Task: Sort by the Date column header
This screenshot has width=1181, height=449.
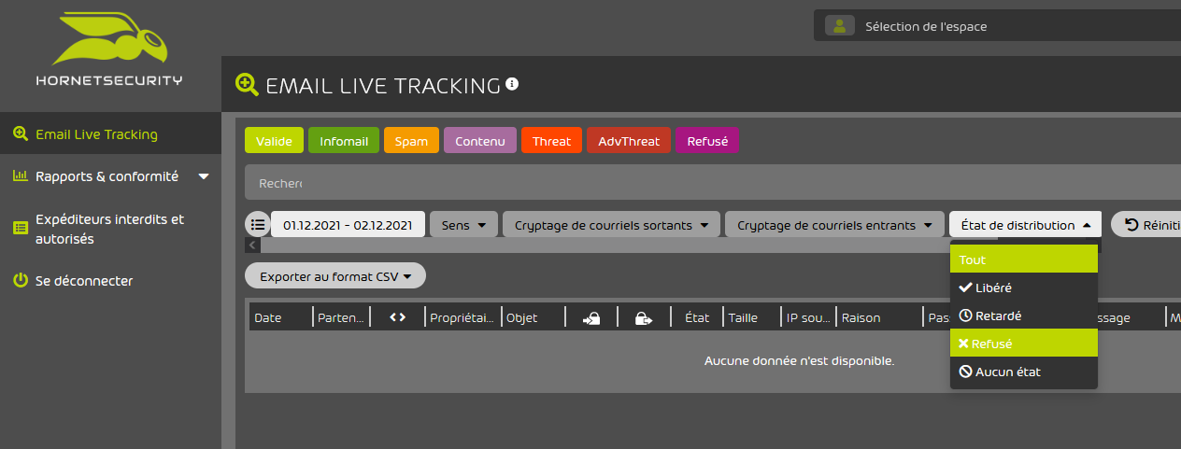Action: coord(267,317)
